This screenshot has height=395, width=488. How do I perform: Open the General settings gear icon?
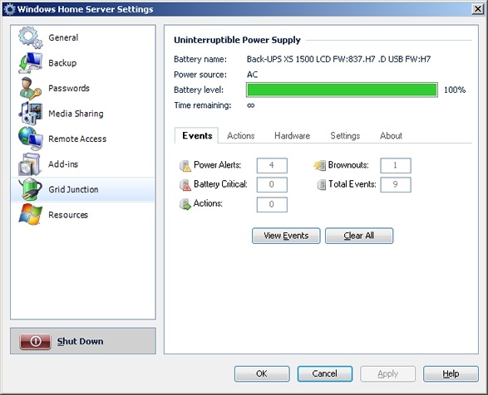(x=30, y=37)
